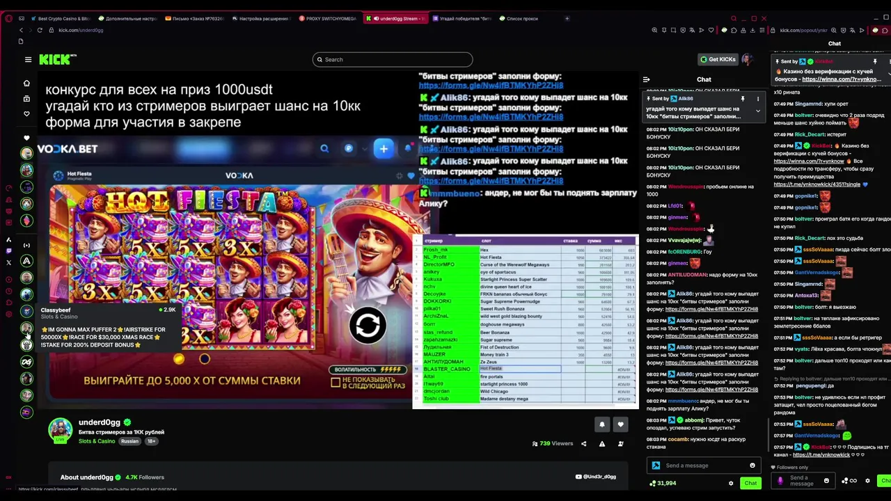Open the user profile avatar menu
Screen dimensions: 891x501
747,60
